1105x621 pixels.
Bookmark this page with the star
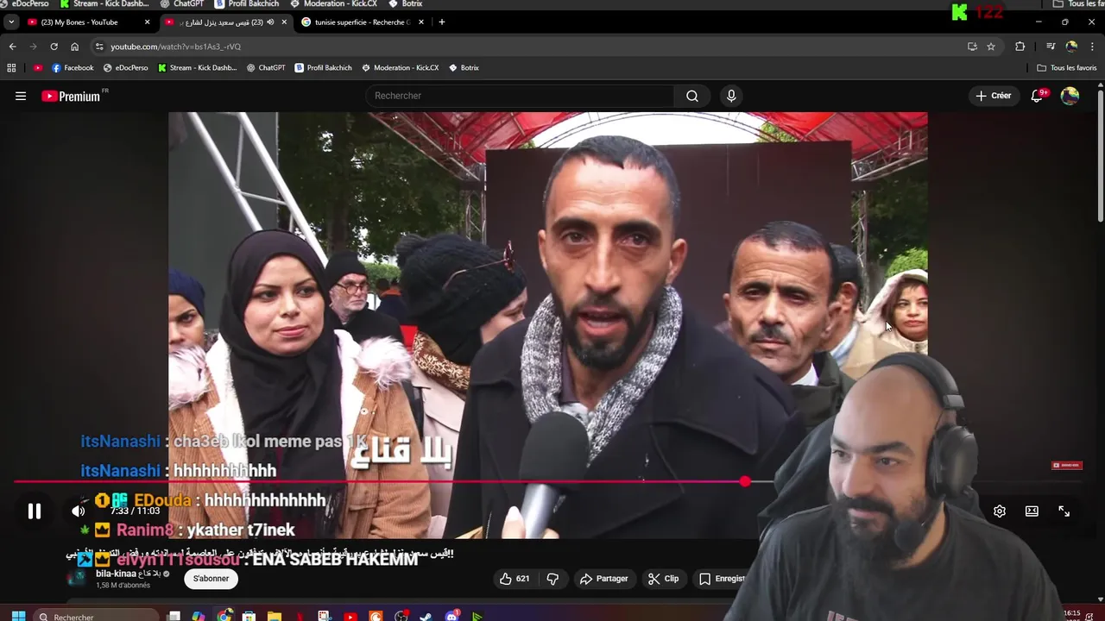[991, 47]
